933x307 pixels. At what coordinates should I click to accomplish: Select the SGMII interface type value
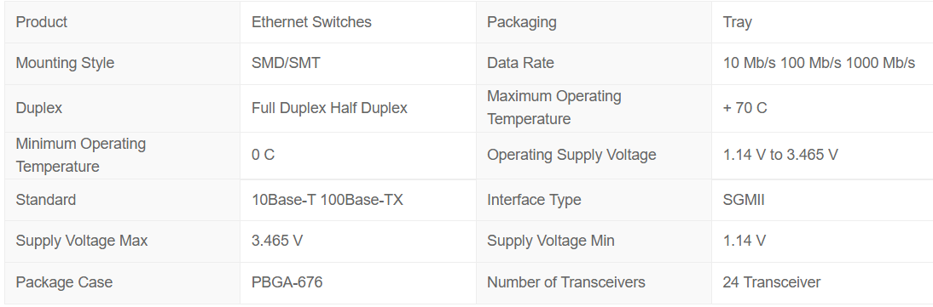[x=744, y=200]
